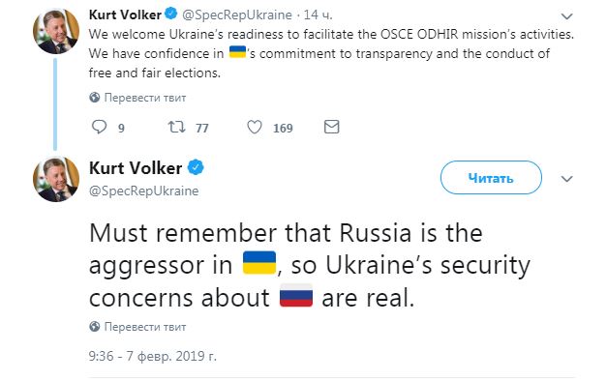Click verified badge on main tweet author
The height and width of the screenshot is (381, 607).
click(196, 168)
